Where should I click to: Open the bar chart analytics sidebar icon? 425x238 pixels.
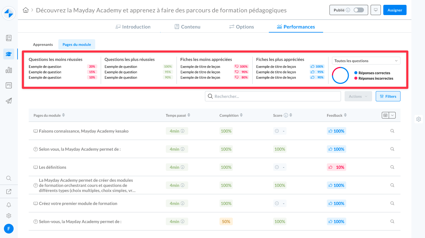[9, 70]
